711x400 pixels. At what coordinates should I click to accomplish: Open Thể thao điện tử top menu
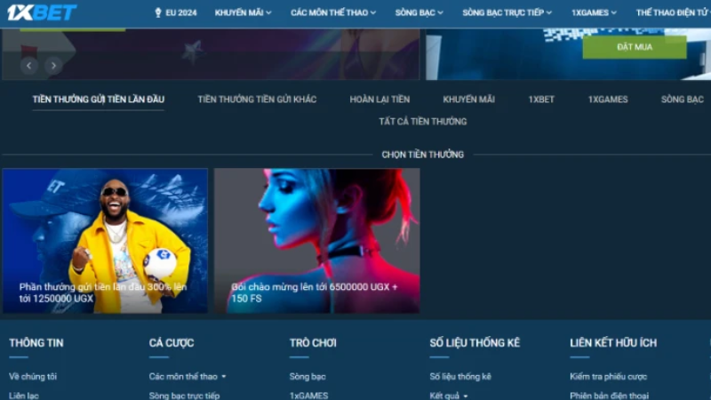point(673,12)
